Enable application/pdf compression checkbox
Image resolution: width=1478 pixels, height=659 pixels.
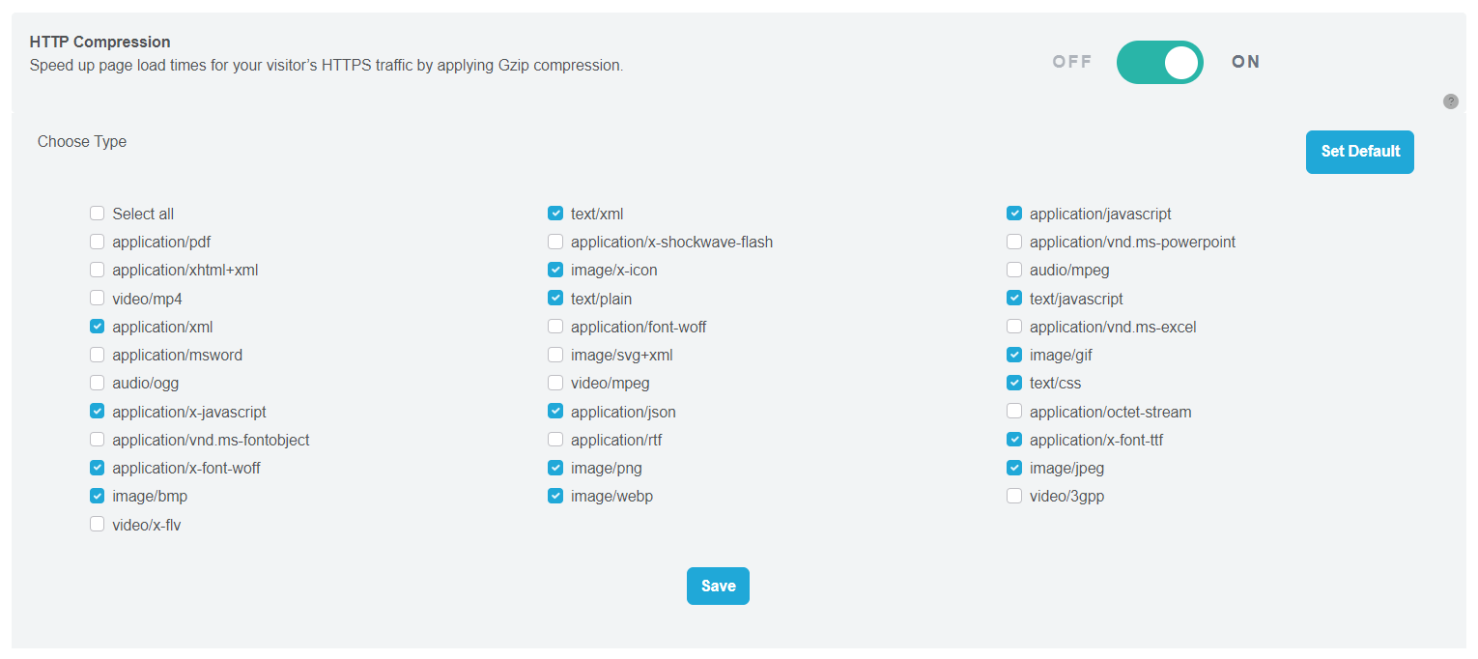[x=97, y=242]
